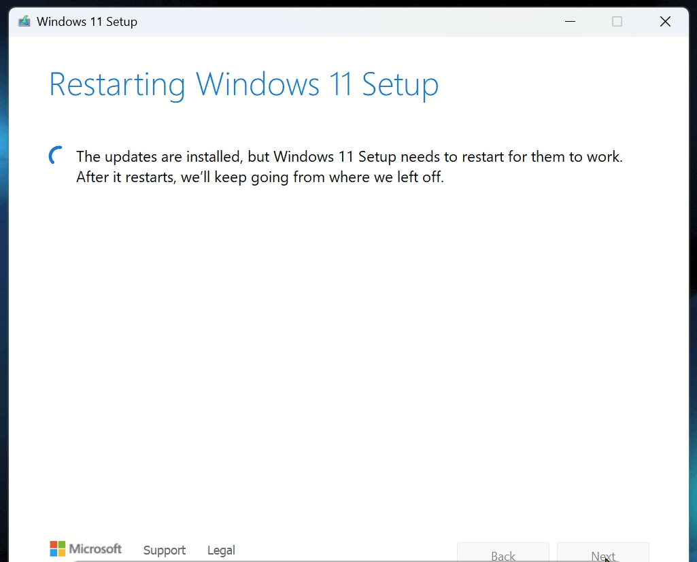697x562 pixels.
Task: Click the Windows 11 Setup title bar icon
Action: (x=24, y=21)
